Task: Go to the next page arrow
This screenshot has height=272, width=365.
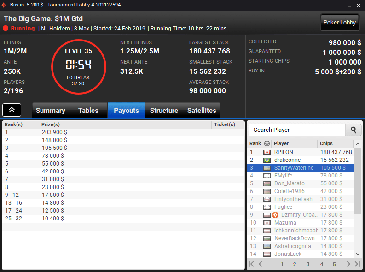Action: [348, 264]
